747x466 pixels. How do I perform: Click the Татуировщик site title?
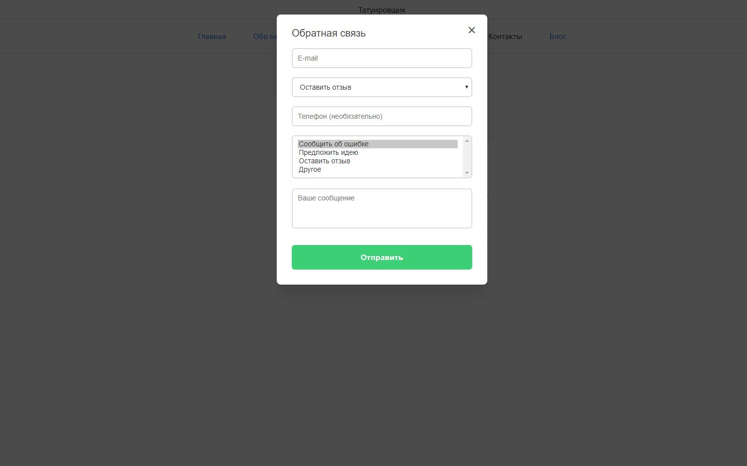382,10
